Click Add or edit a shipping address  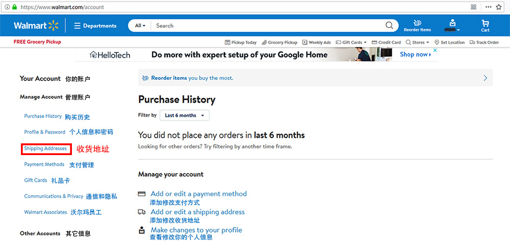pyautogui.click(x=197, y=212)
